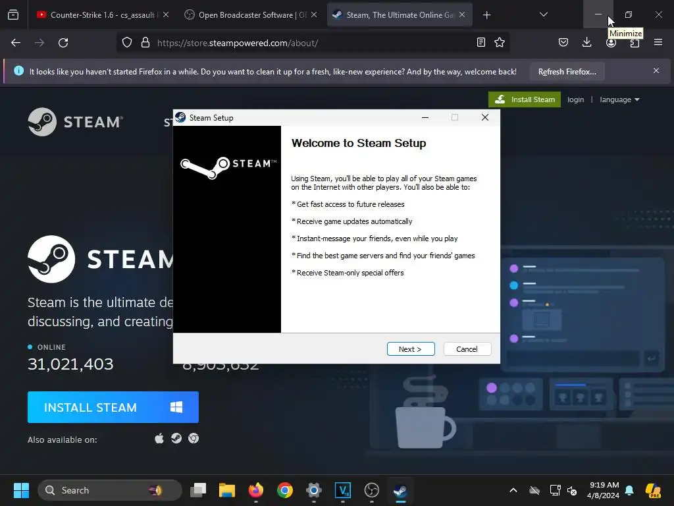The width and height of the screenshot is (674, 506).
Task: Open Google Chrome from the taskbar
Action: pyautogui.click(x=284, y=490)
